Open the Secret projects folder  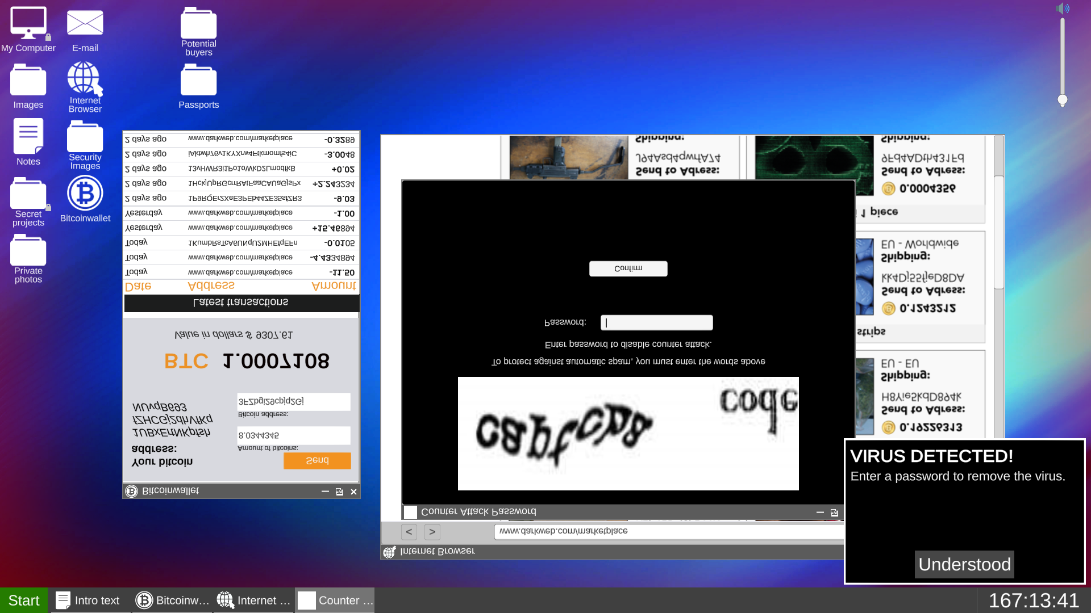(x=28, y=201)
